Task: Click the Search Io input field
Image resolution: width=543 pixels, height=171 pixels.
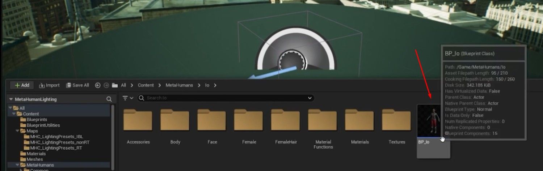Action: tap(226, 98)
